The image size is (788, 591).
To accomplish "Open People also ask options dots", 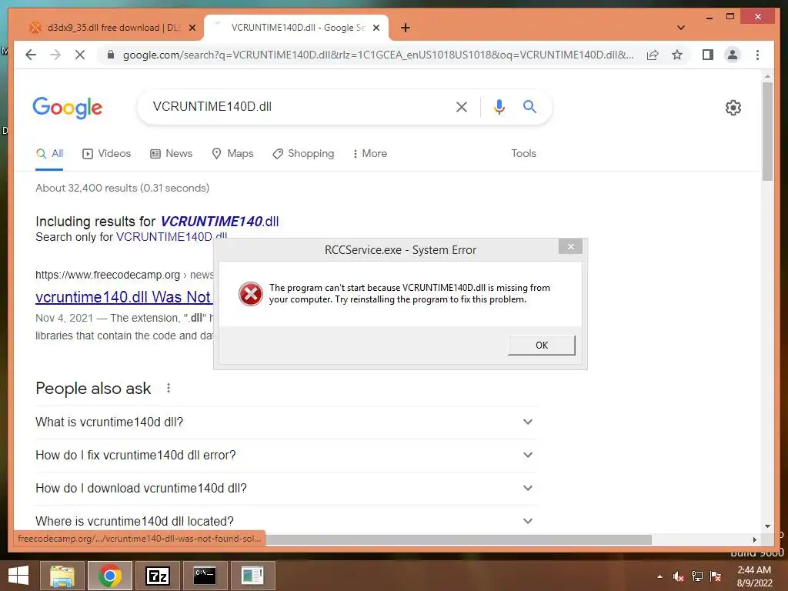I will (x=169, y=388).
